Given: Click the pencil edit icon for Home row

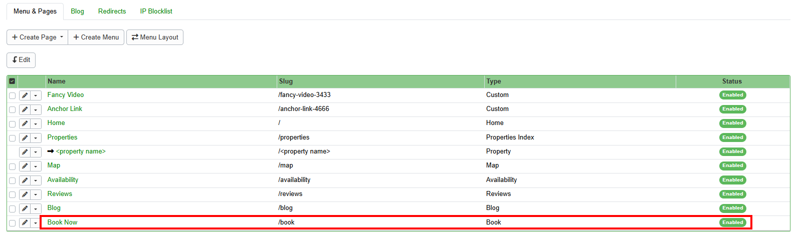Looking at the screenshot, I should [25, 123].
